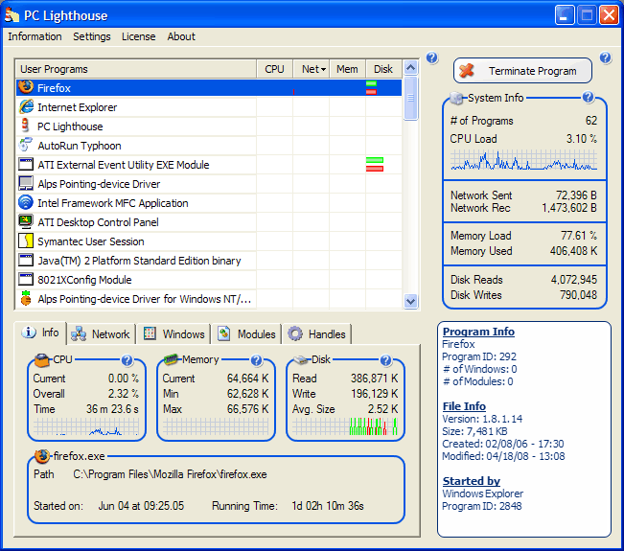Select the Info tab
The image size is (624, 551).
click(40, 333)
